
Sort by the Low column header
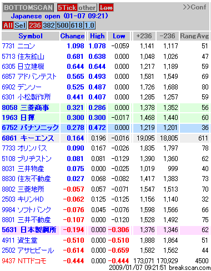pyautogui.click(x=119, y=36)
